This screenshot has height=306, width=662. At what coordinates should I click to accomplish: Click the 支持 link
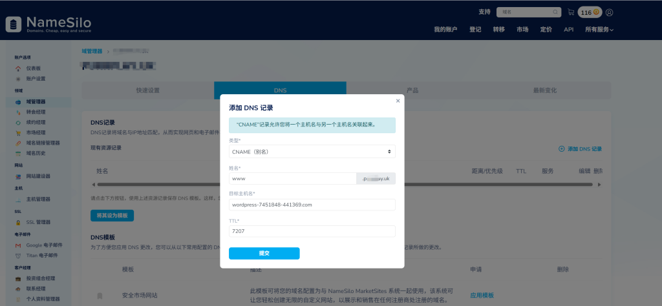pyautogui.click(x=485, y=12)
